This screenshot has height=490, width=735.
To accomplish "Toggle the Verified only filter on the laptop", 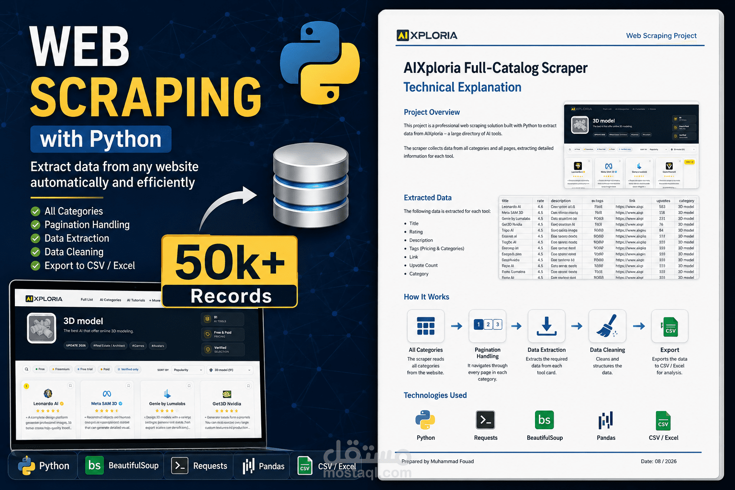I will 128,369.
